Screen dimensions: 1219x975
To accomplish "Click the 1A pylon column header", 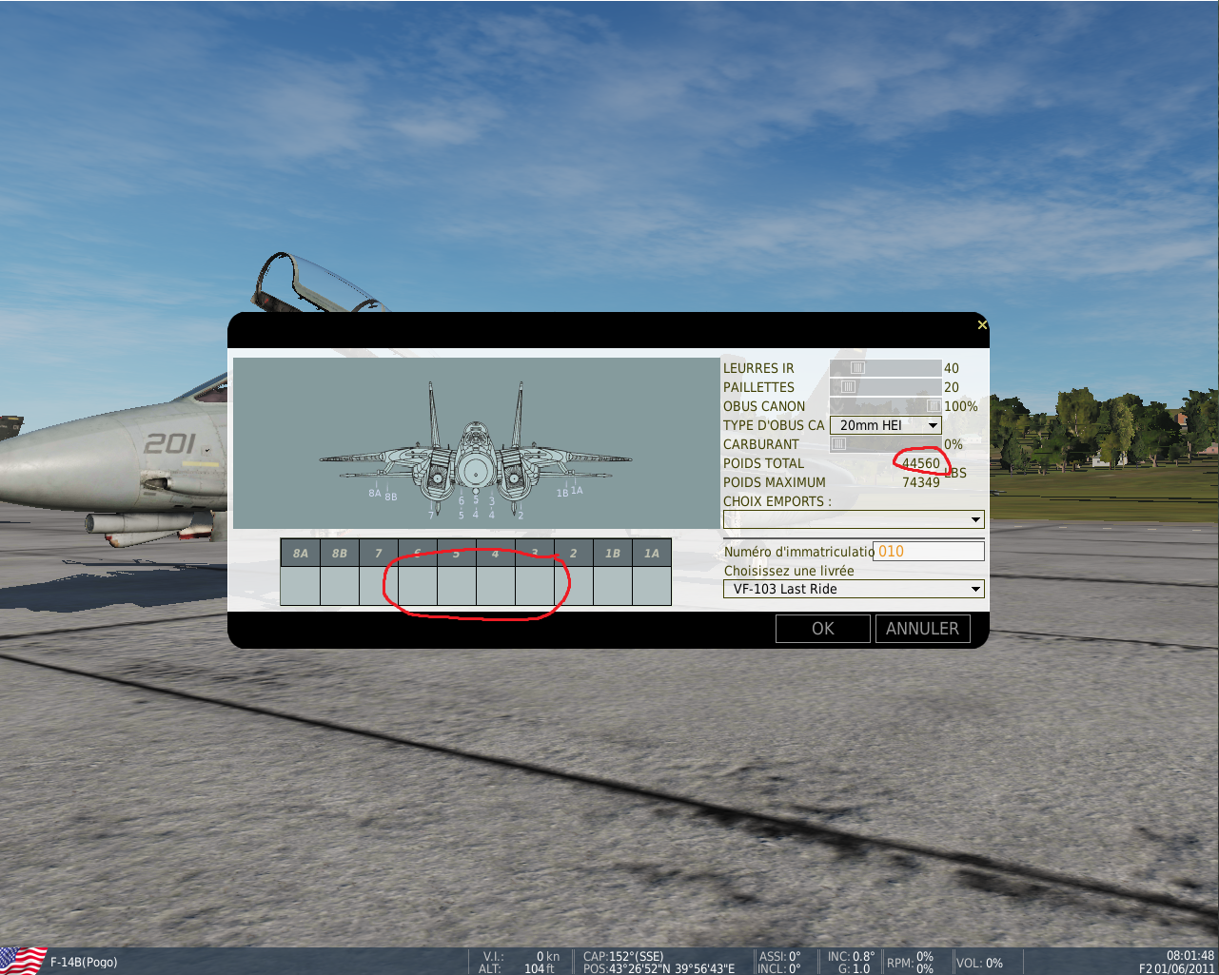I will click(x=651, y=553).
